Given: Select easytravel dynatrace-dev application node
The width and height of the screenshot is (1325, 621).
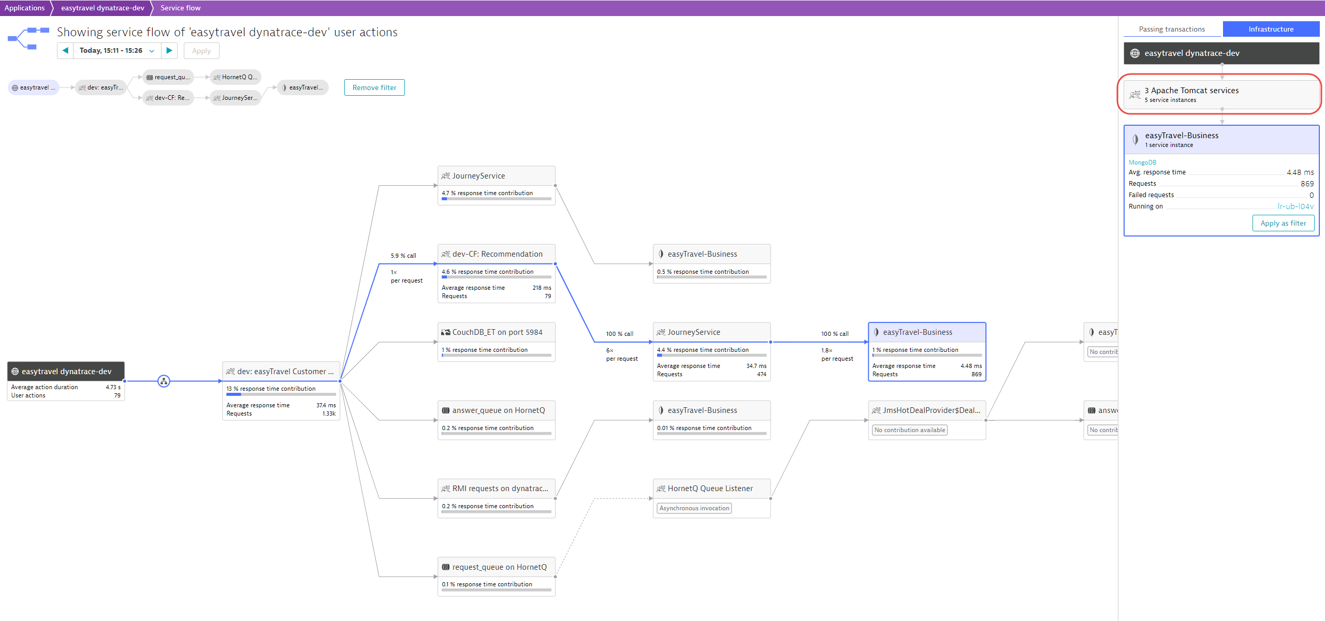Looking at the screenshot, I should pyautogui.click(x=66, y=381).
